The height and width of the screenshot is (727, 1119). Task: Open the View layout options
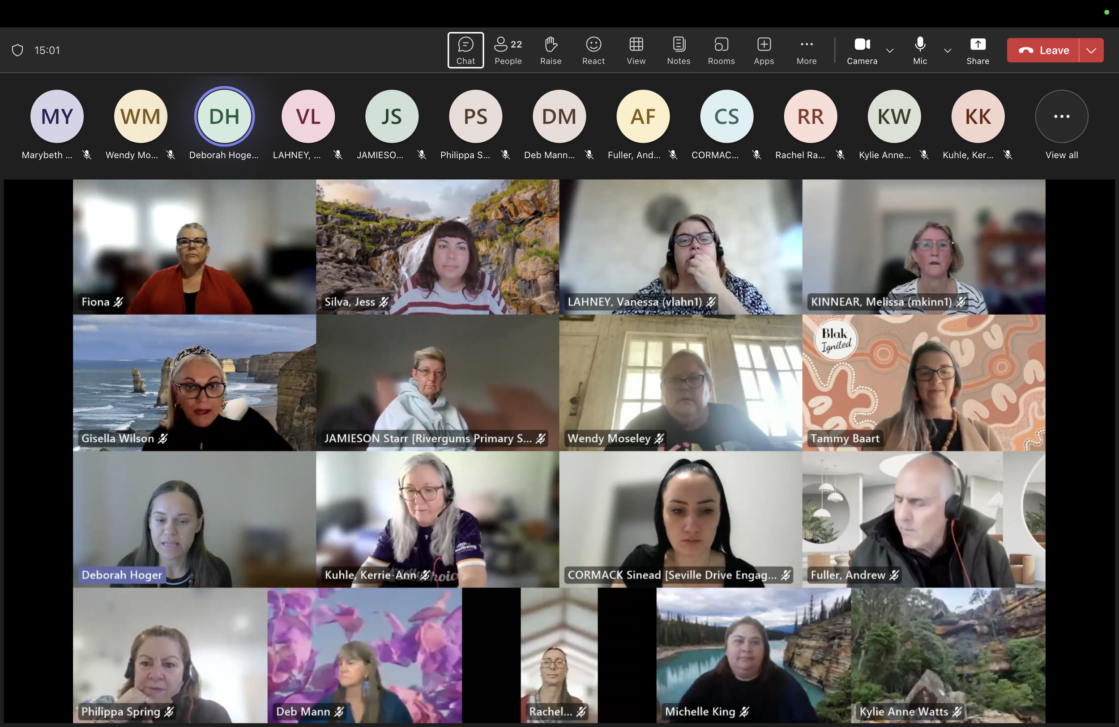pyautogui.click(x=636, y=50)
